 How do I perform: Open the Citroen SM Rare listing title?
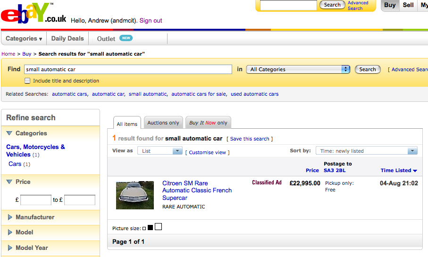tap(197, 191)
